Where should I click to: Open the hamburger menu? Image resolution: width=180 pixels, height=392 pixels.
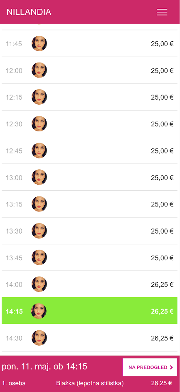162,12
